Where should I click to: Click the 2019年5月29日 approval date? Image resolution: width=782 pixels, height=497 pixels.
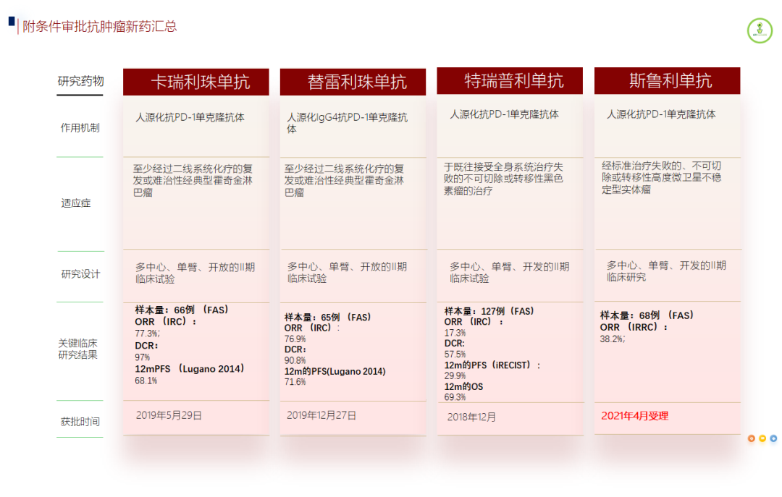point(169,415)
